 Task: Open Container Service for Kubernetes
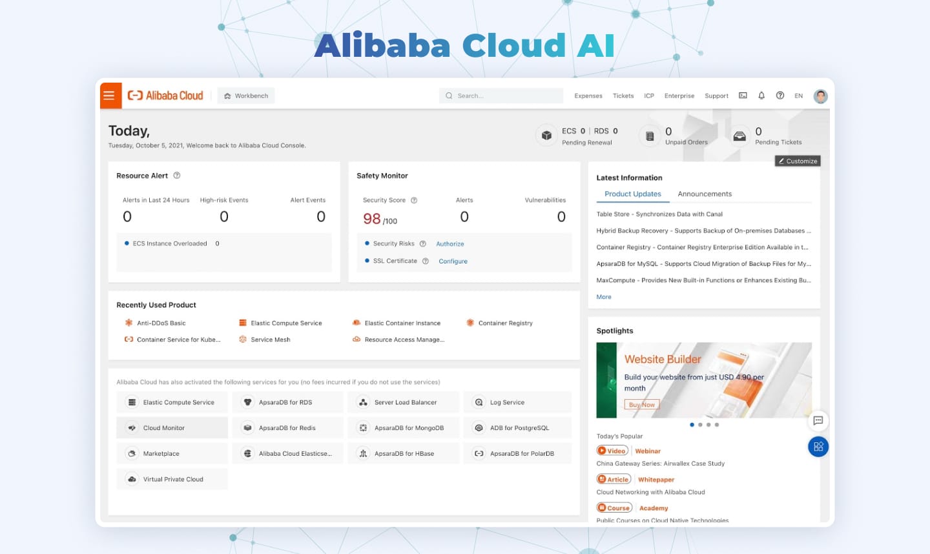pyautogui.click(x=172, y=340)
